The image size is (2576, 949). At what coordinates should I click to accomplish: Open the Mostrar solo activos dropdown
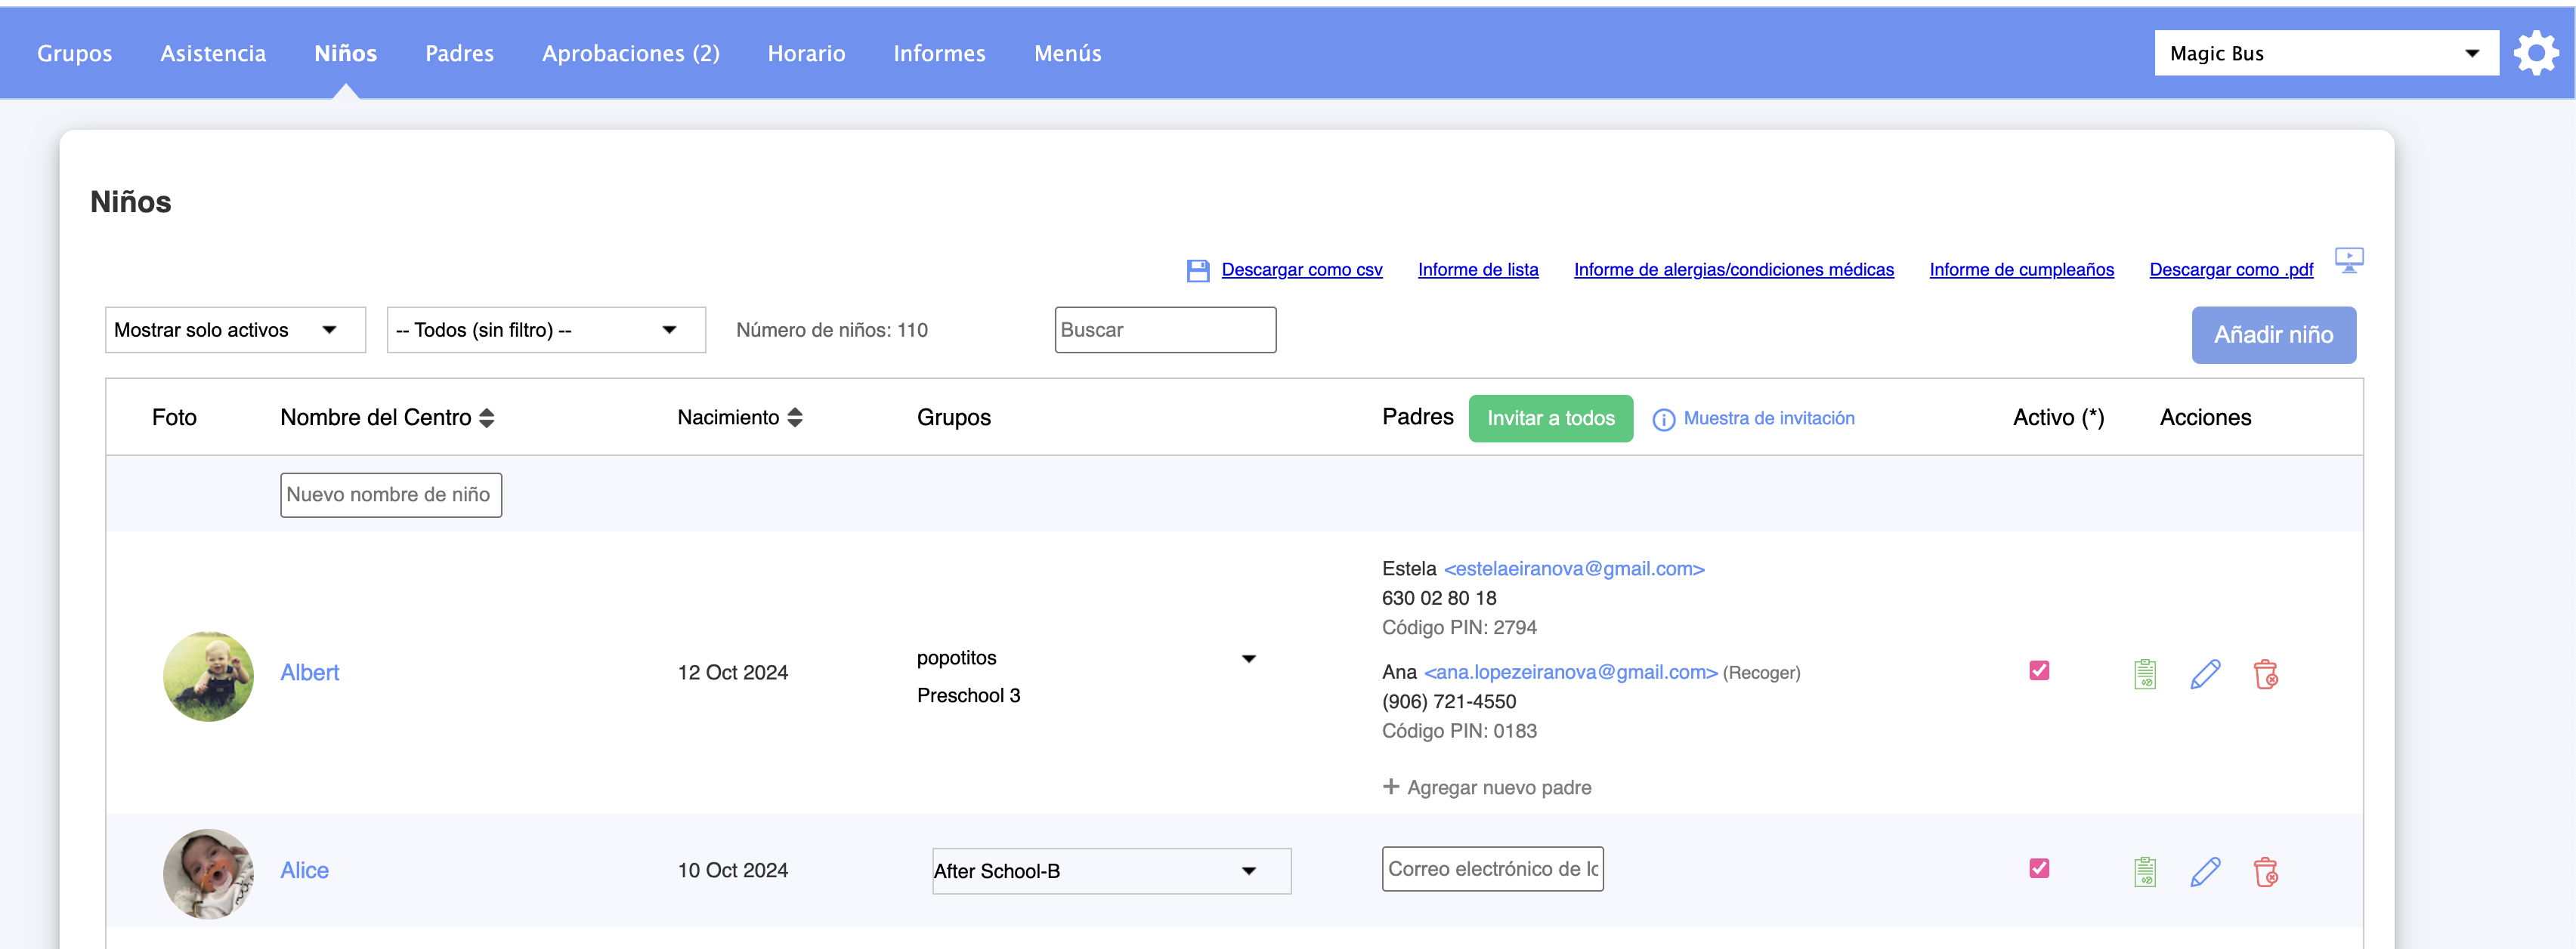(x=235, y=330)
